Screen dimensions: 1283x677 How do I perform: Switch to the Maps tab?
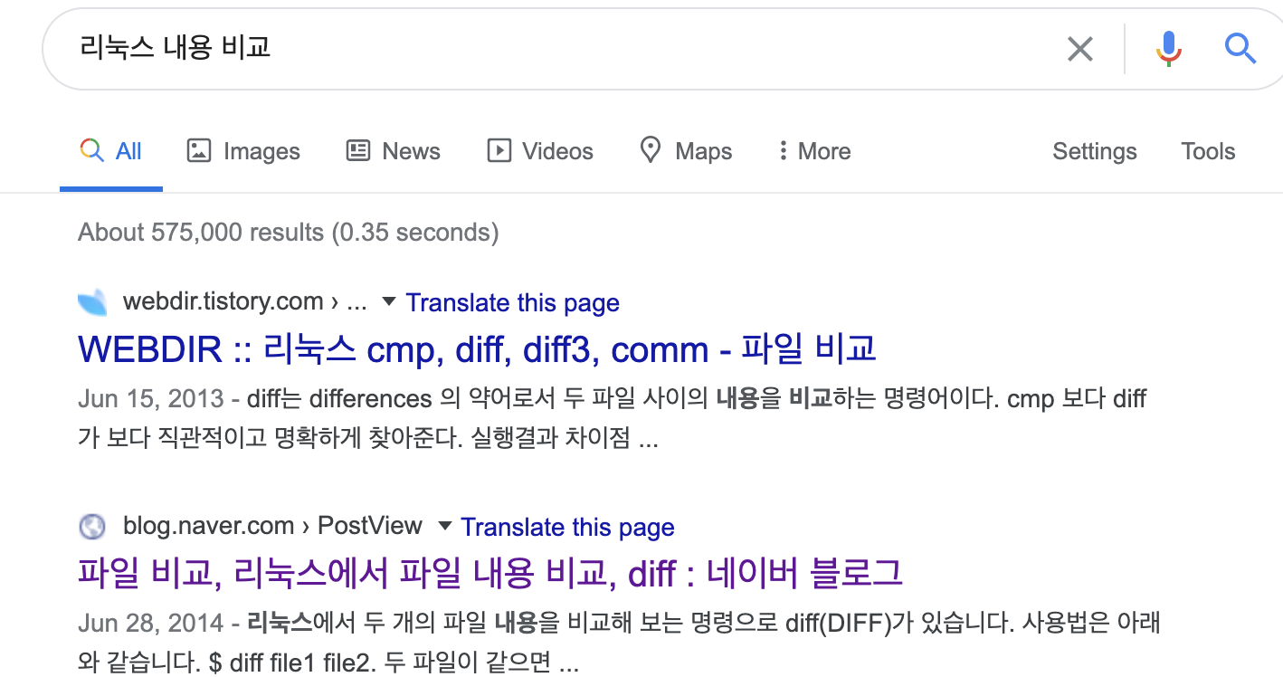686,151
